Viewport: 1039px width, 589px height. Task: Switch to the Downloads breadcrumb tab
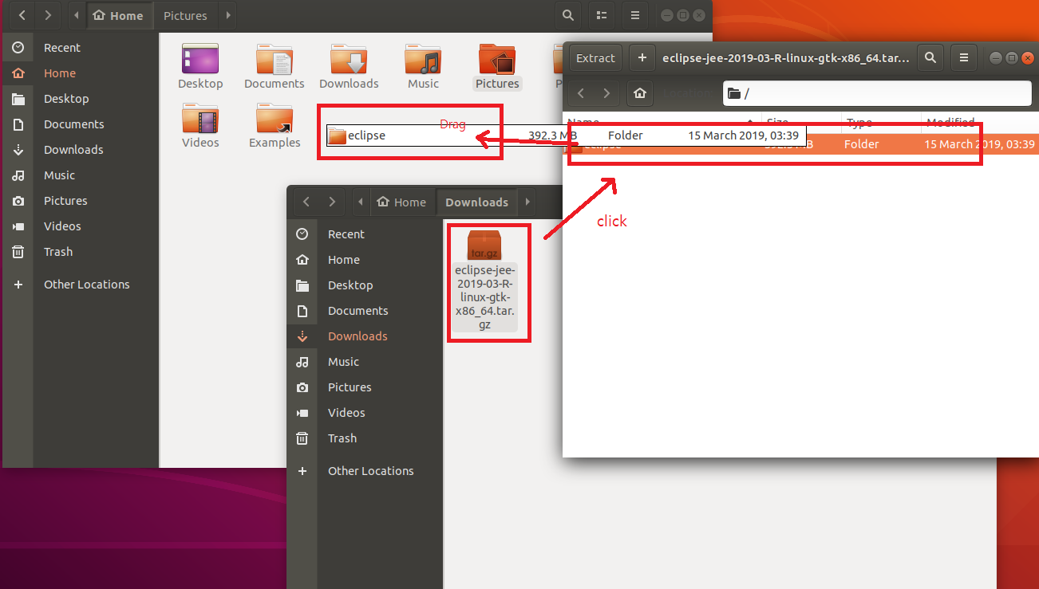pyautogui.click(x=476, y=202)
